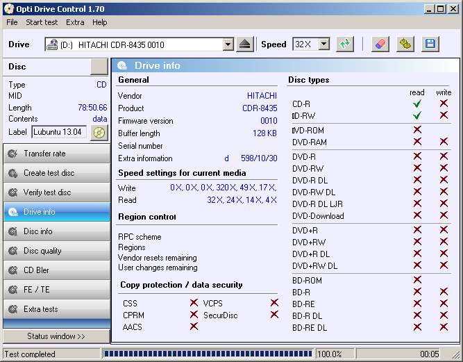Click the DVD-ROM read red cross

(x=417, y=129)
